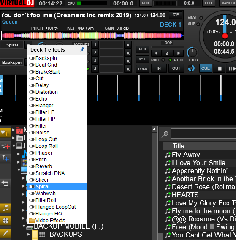Enable VINYL mode
This screenshot has width=236, height=240.
pyautogui.click(x=201, y=18)
